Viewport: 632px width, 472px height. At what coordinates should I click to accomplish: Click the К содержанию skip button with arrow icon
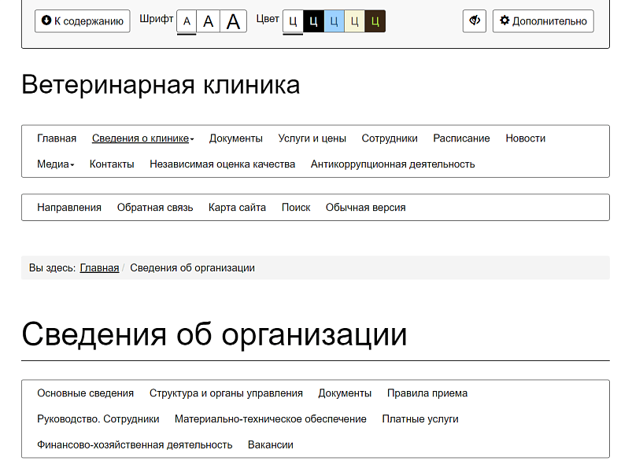pos(82,21)
